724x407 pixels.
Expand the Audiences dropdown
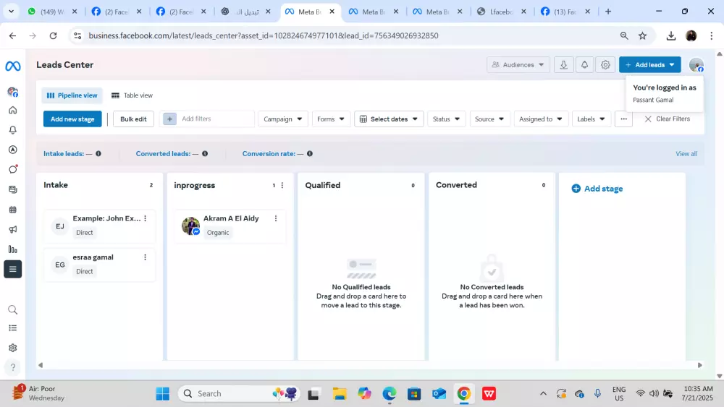tap(518, 65)
